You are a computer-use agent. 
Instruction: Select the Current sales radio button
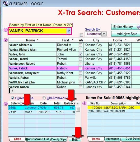pos(13,98)
